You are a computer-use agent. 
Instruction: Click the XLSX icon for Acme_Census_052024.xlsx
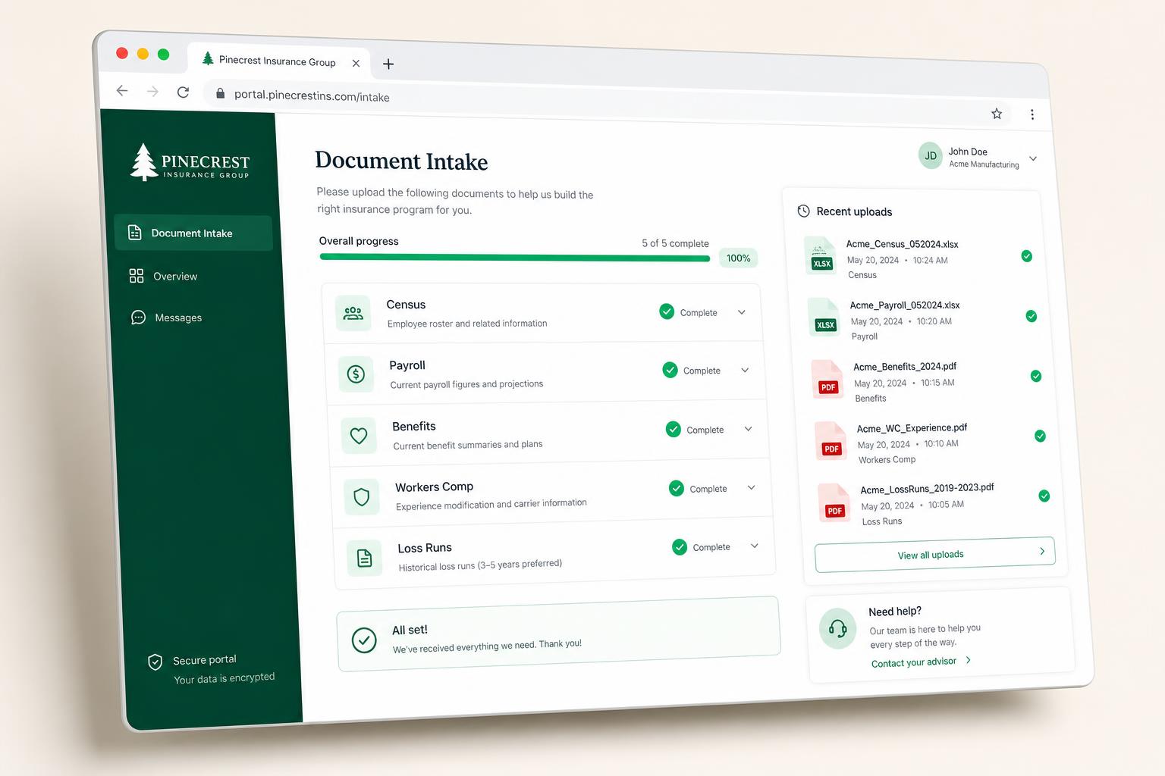click(x=821, y=256)
